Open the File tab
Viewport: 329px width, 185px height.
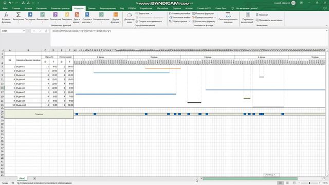pos(5,8)
